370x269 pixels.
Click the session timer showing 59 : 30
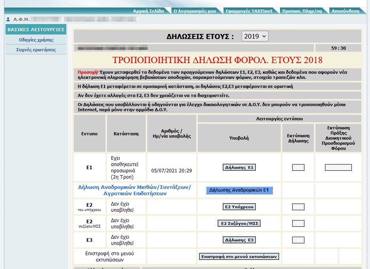338,48
